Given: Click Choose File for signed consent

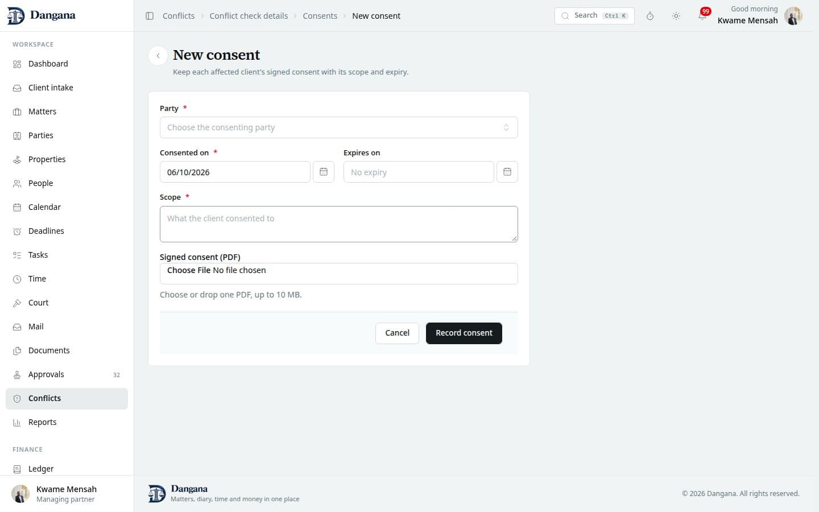Looking at the screenshot, I should pos(189,270).
